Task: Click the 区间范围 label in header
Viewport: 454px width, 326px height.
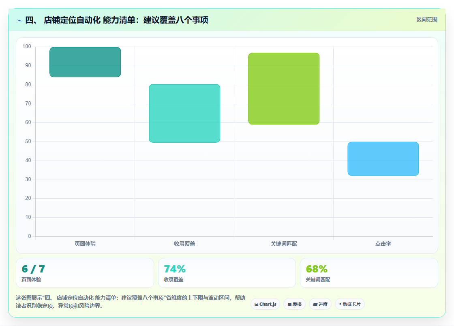Action: click(426, 20)
